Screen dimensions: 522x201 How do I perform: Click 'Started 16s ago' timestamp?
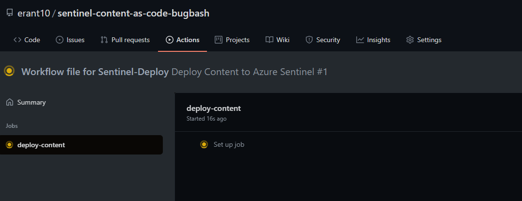[x=206, y=119]
